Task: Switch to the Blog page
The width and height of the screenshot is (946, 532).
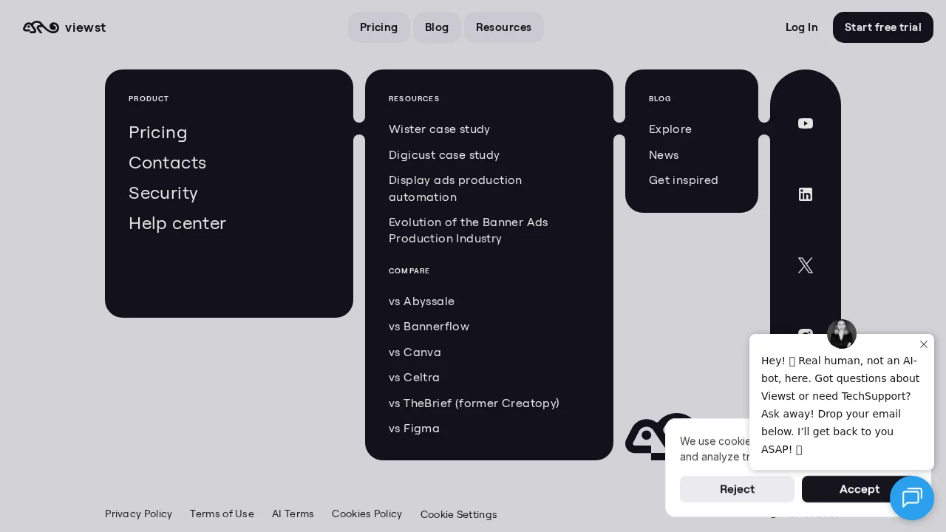Action: (x=437, y=27)
